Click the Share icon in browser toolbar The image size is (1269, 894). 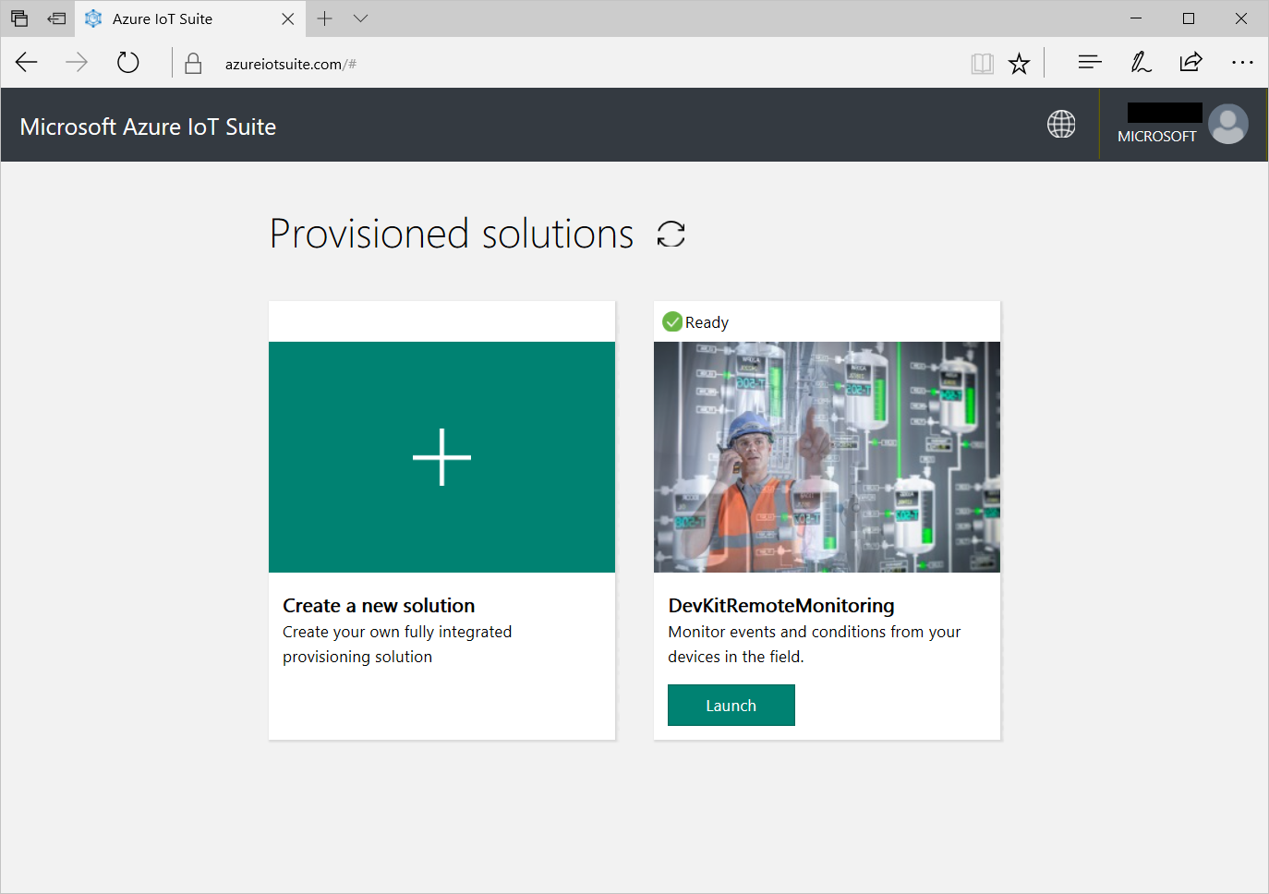click(x=1190, y=63)
